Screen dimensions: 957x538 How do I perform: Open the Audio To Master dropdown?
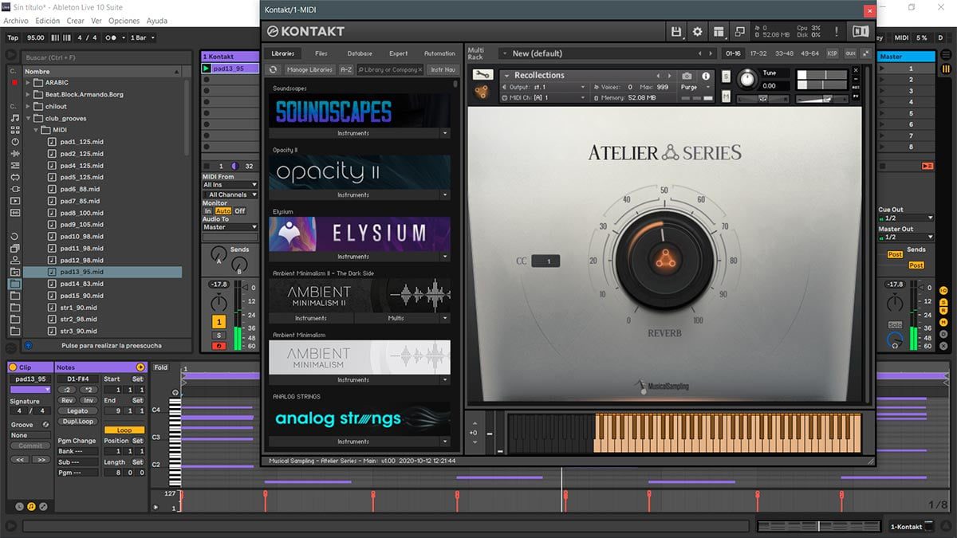tap(230, 227)
